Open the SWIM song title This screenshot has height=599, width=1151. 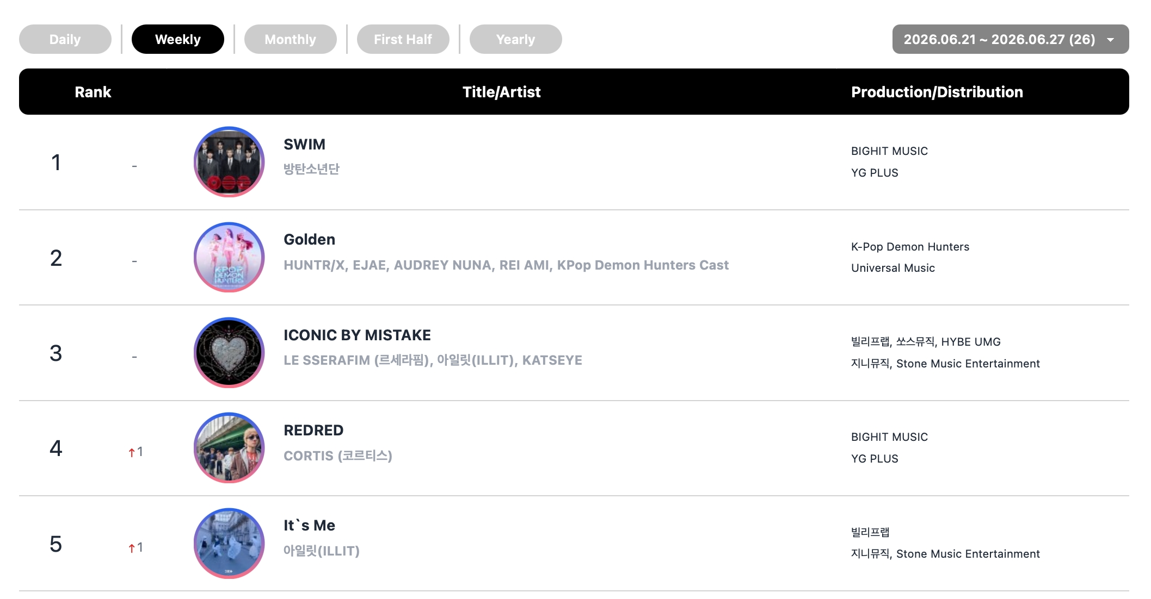[x=305, y=145]
